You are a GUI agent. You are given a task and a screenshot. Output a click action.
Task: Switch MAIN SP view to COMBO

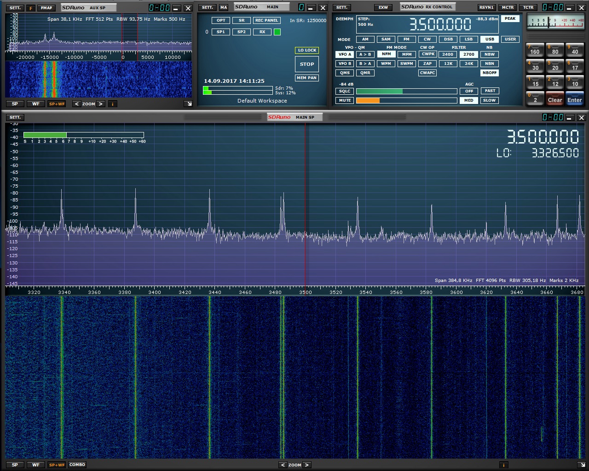tap(77, 465)
